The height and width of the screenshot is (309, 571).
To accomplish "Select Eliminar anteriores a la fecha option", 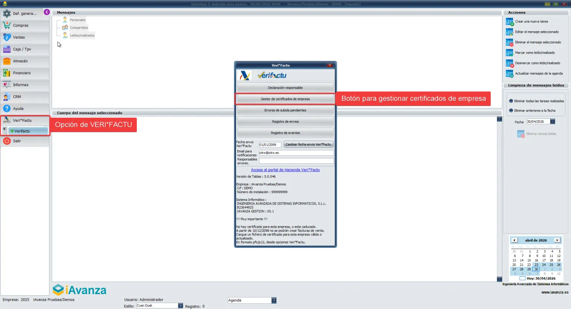I will click(x=511, y=111).
